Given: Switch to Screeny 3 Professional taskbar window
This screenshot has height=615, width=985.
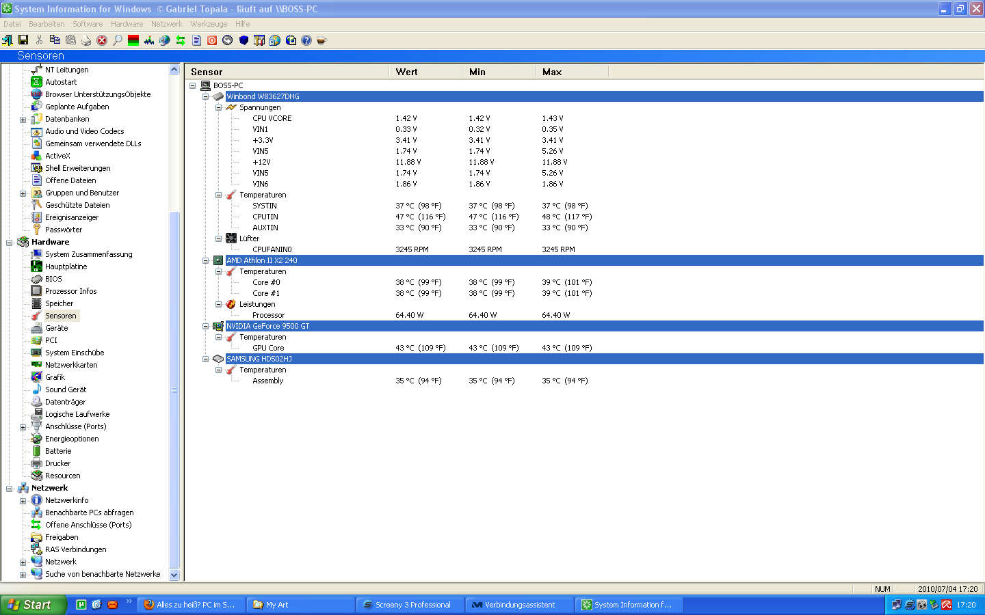Looking at the screenshot, I should pos(410,605).
